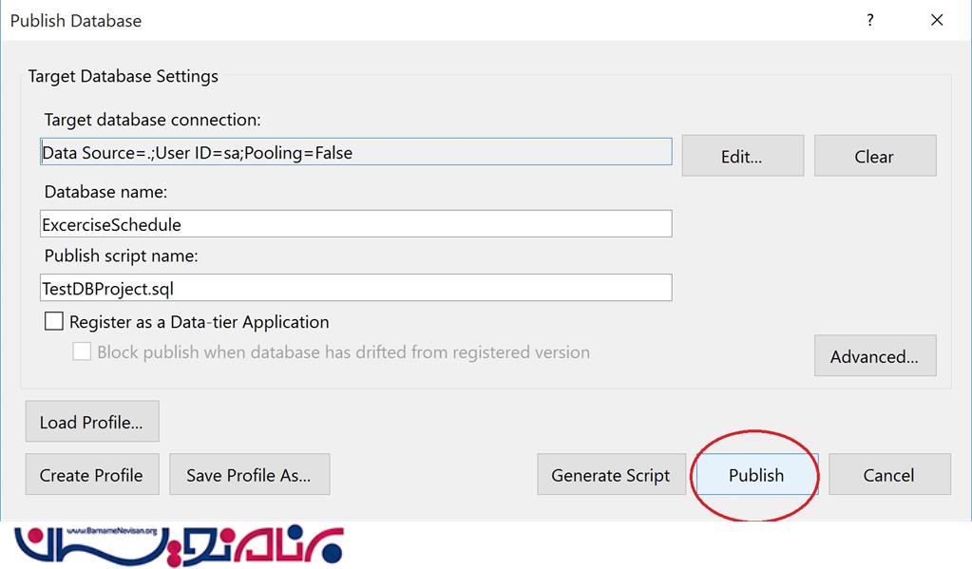The image size is (972, 569).
Task: Click Generate Script
Action: 611,474
